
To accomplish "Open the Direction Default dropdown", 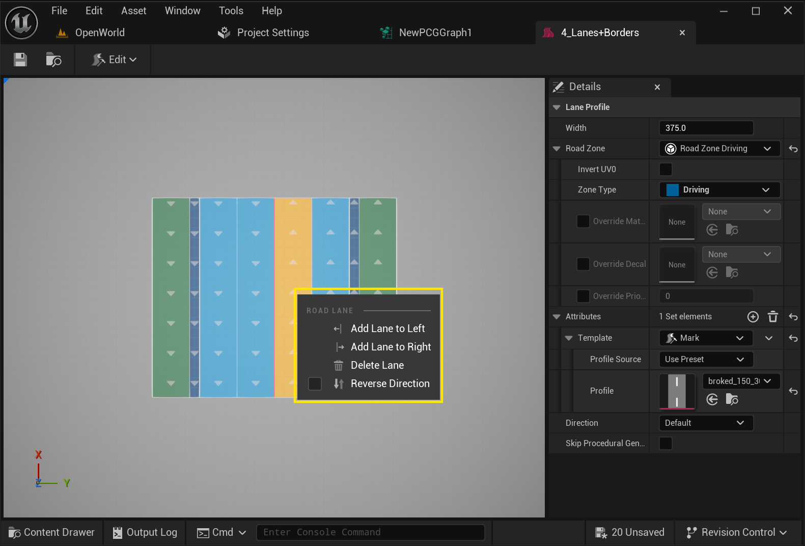I will point(706,423).
